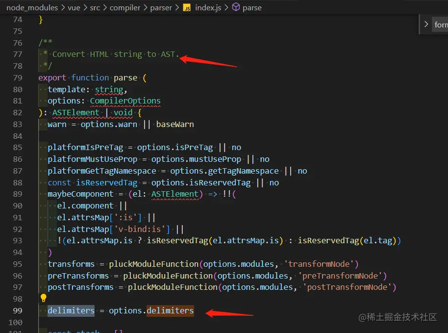The width and height of the screenshot is (448, 333).
Task: Open parser breadcrumb segment
Action: [x=161, y=8]
